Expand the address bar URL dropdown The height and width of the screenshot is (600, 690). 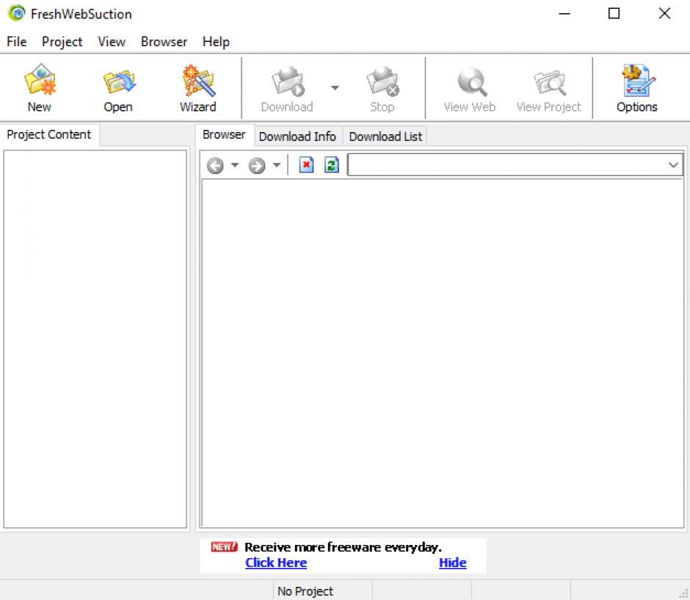[x=673, y=165]
